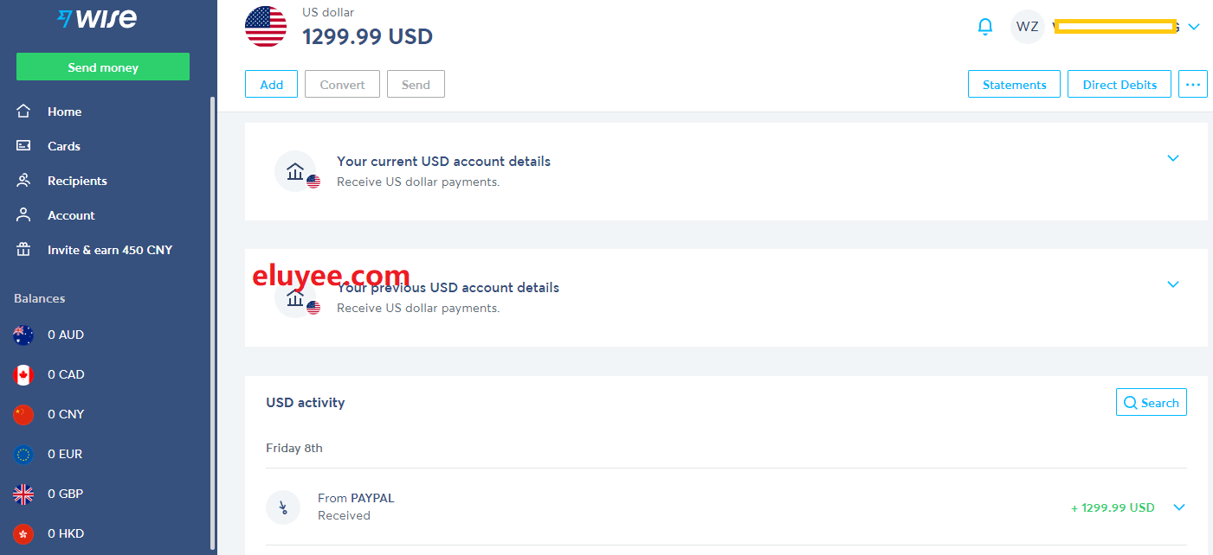Expand the PayPal transaction row chevron
This screenshot has height=555, width=1213.
(x=1178, y=507)
